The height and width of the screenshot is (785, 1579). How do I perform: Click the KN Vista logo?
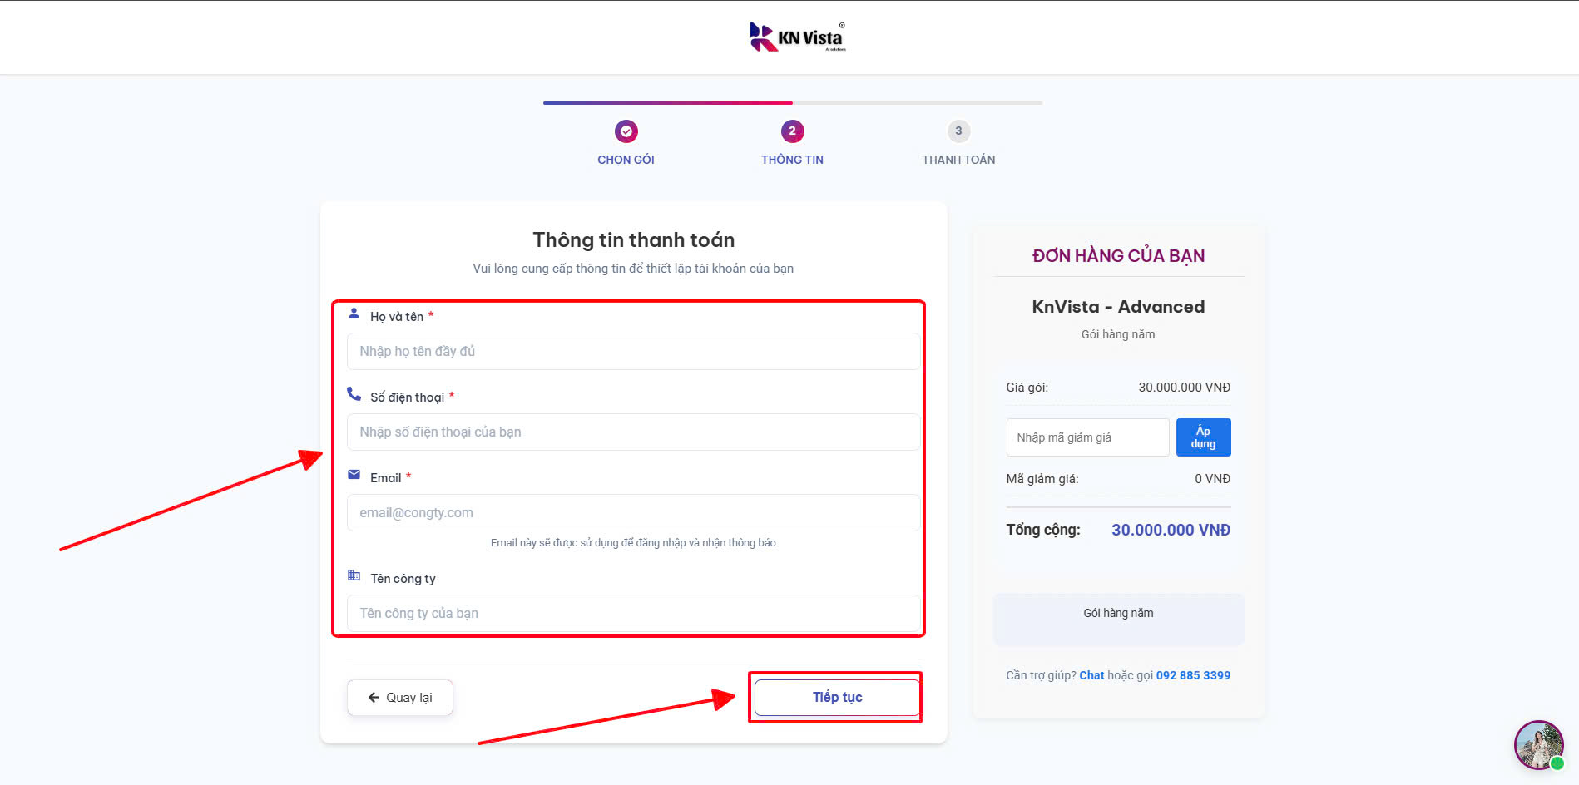[x=797, y=37]
